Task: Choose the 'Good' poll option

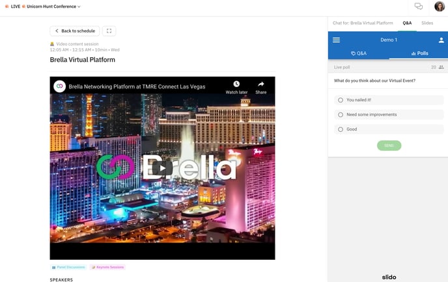Action: (x=389, y=129)
